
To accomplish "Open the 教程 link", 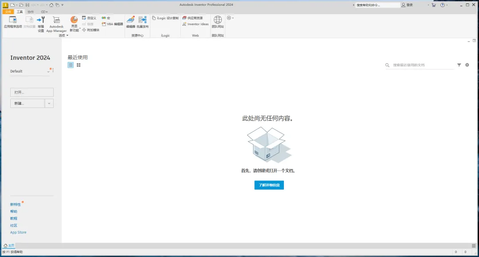I will [x=14, y=219].
